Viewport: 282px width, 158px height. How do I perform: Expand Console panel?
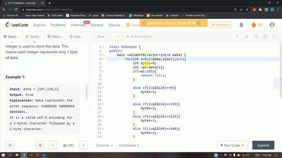tap(104, 145)
